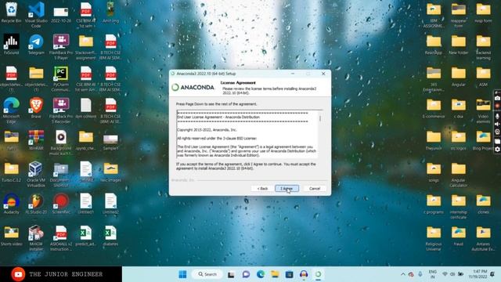
Task: Click the taskbar Search box
Action: 207,274
